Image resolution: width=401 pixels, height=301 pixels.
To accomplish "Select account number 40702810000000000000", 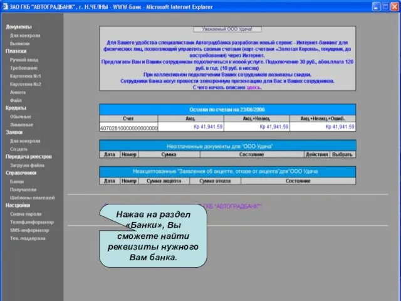I will (x=128, y=128).
